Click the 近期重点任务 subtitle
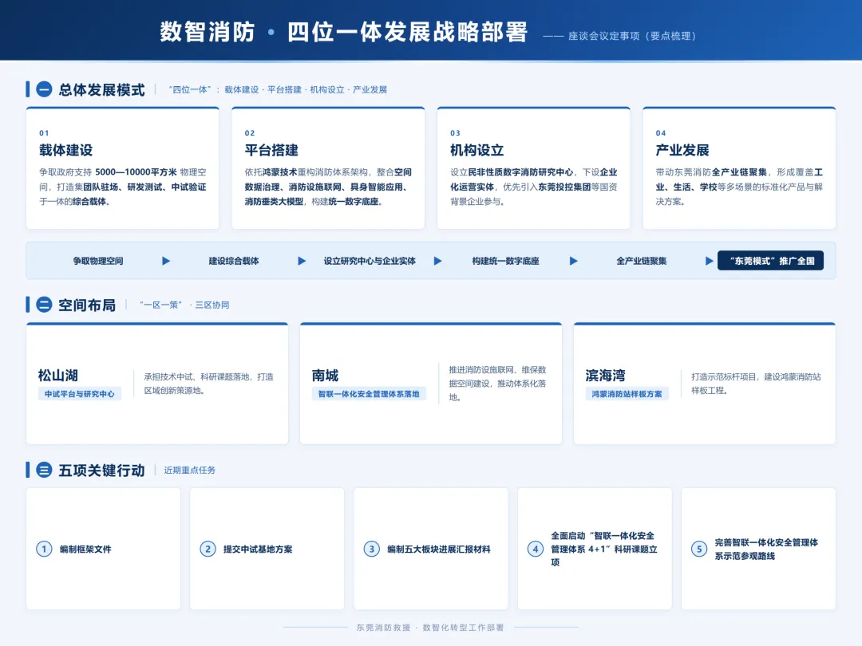 pyautogui.click(x=190, y=471)
